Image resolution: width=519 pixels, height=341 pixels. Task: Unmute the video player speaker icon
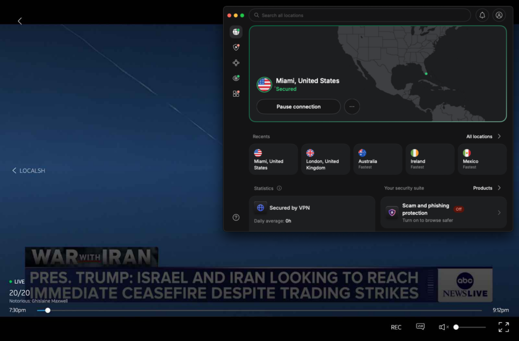pos(443,327)
